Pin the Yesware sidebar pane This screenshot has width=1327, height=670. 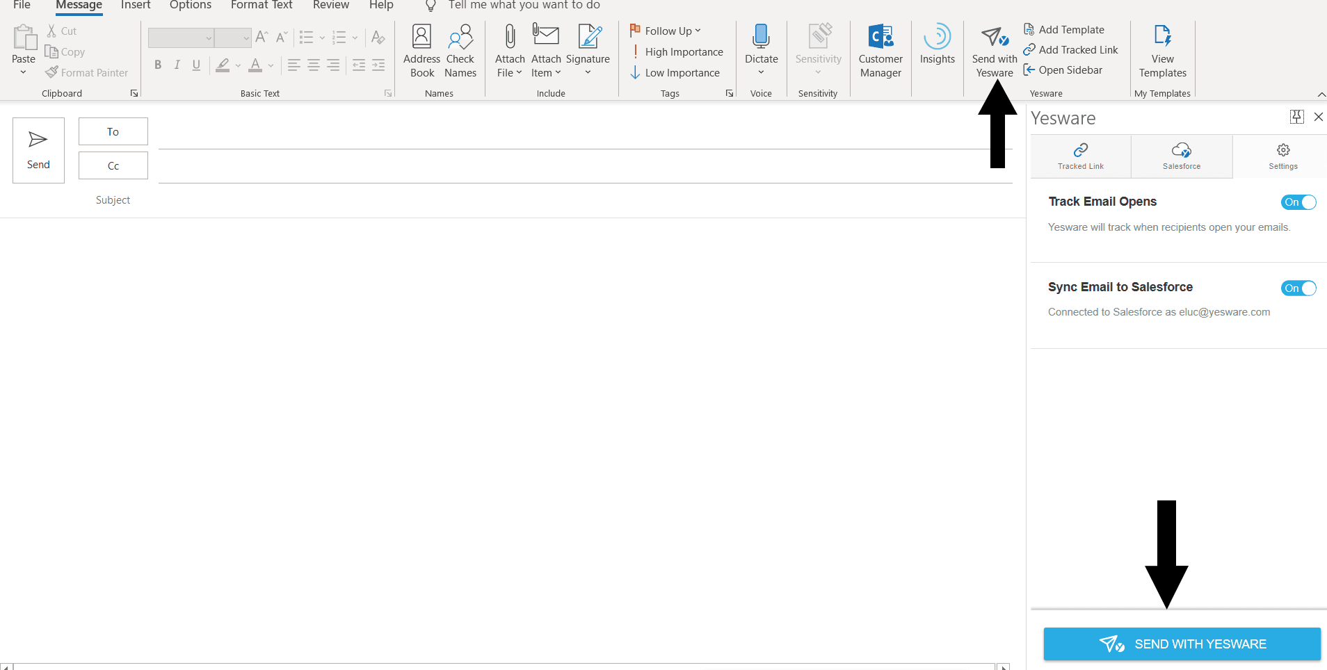(x=1296, y=117)
